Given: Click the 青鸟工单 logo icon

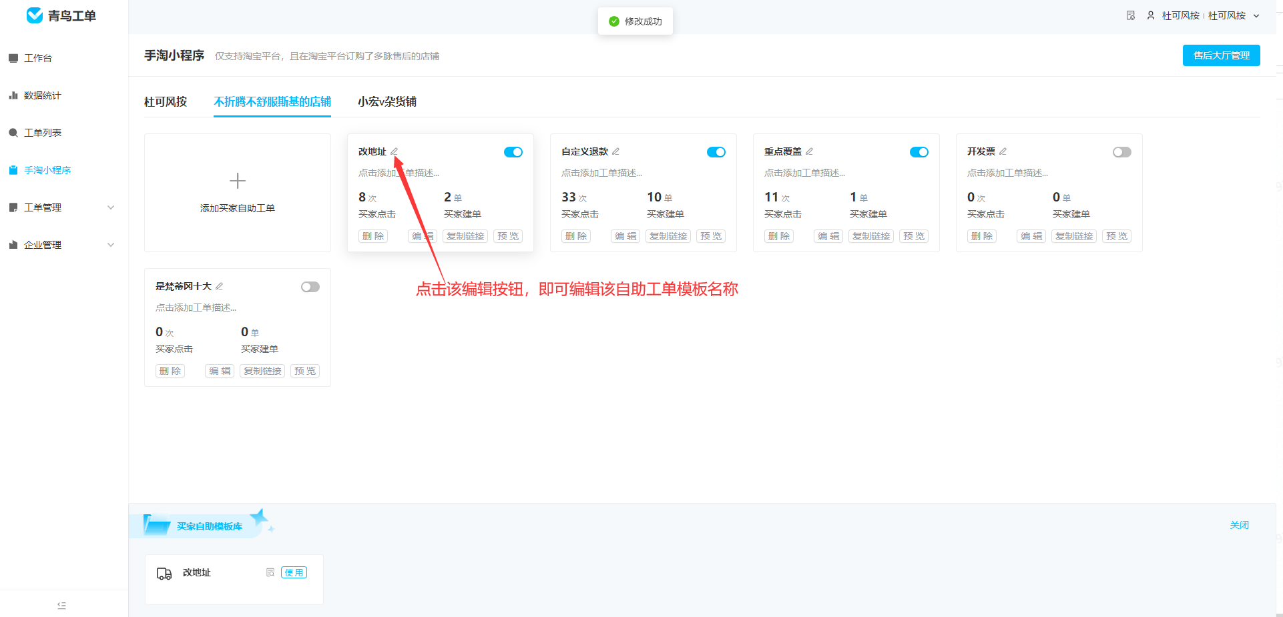Looking at the screenshot, I should (x=35, y=15).
